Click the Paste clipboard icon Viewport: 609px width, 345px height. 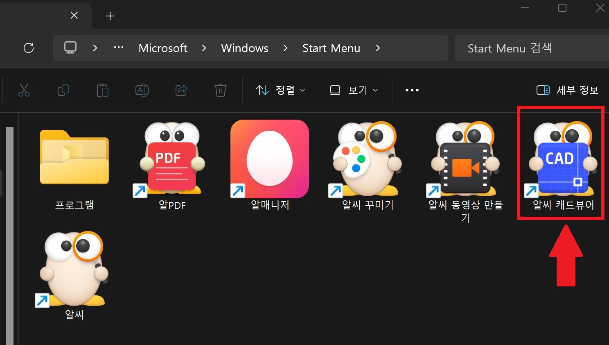pyautogui.click(x=103, y=90)
